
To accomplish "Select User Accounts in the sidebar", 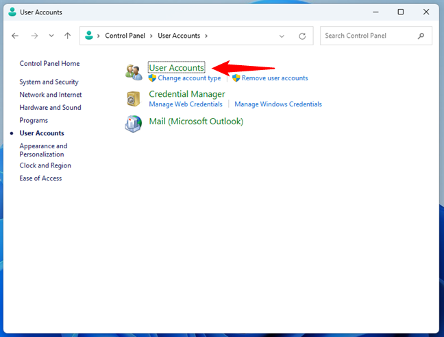I will [x=42, y=133].
